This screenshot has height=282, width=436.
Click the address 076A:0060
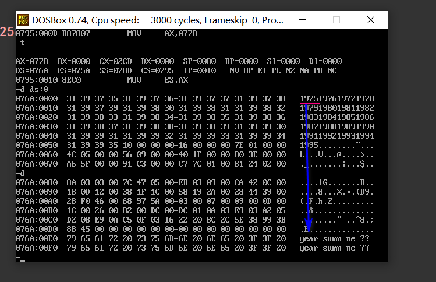(x=37, y=154)
